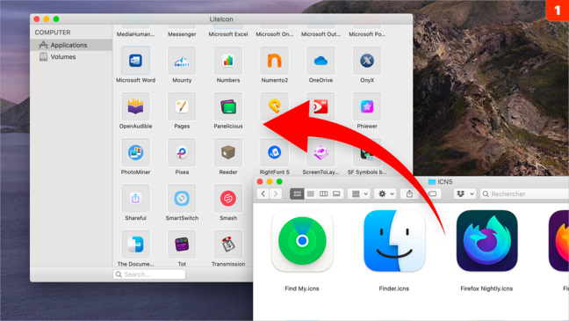Viewport: 569px width, 321px height.
Task: Click the RightFont 5 app icon
Action: click(x=274, y=152)
